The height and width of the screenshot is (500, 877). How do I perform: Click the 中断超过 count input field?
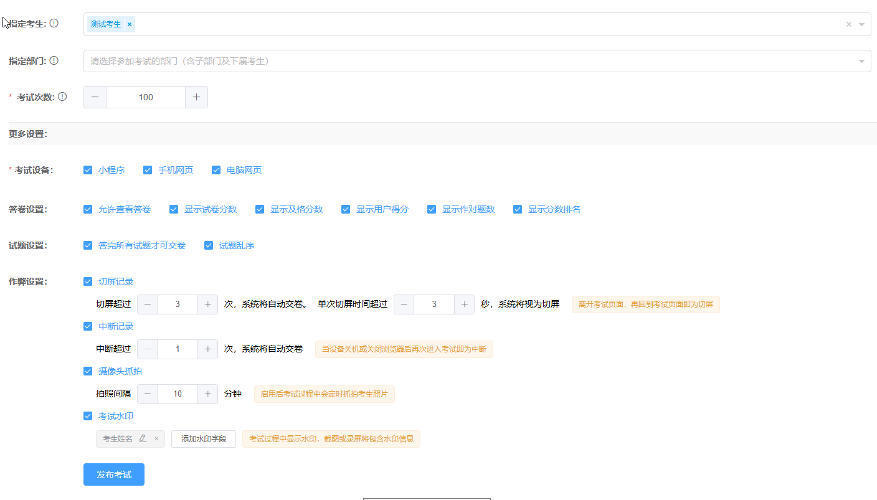coord(178,349)
